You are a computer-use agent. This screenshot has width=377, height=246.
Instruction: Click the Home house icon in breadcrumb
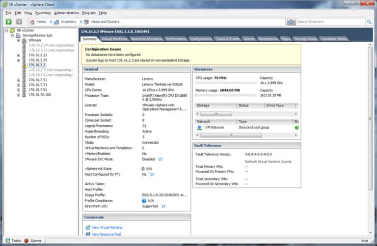[x=32, y=22]
